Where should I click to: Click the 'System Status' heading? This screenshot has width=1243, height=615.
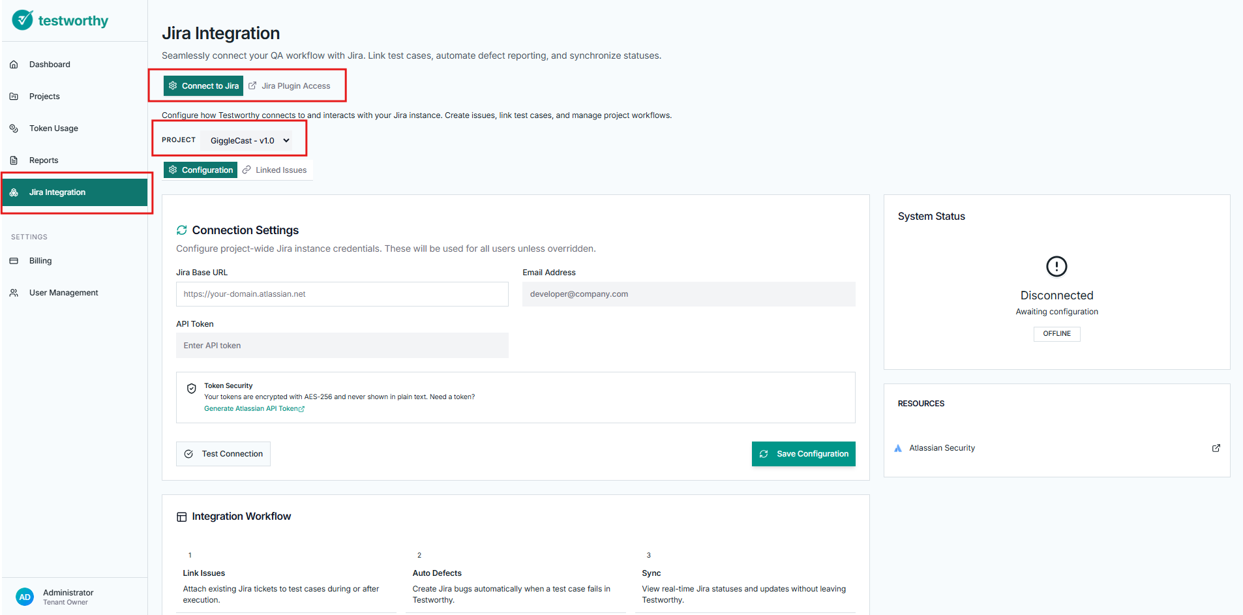pyautogui.click(x=931, y=217)
